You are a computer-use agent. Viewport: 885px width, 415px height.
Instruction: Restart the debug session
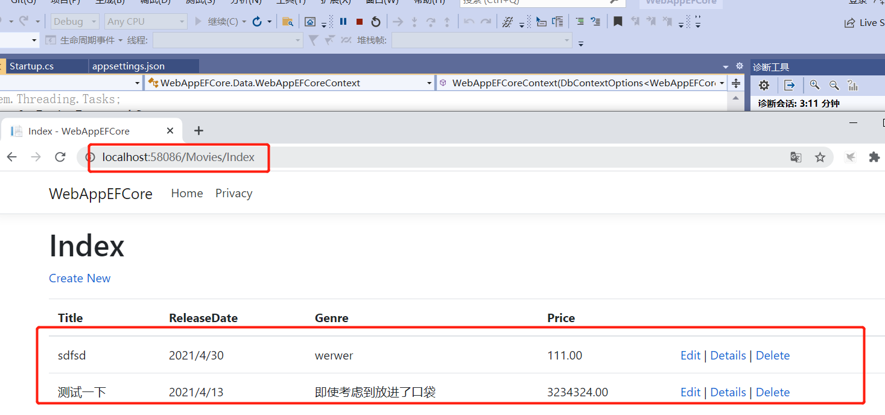(x=376, y=22)
